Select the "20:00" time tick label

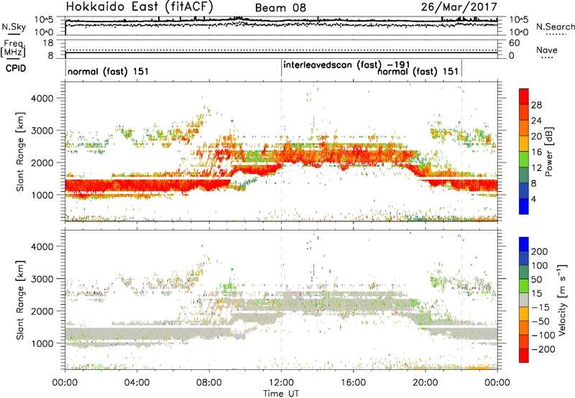coord(425,383)
